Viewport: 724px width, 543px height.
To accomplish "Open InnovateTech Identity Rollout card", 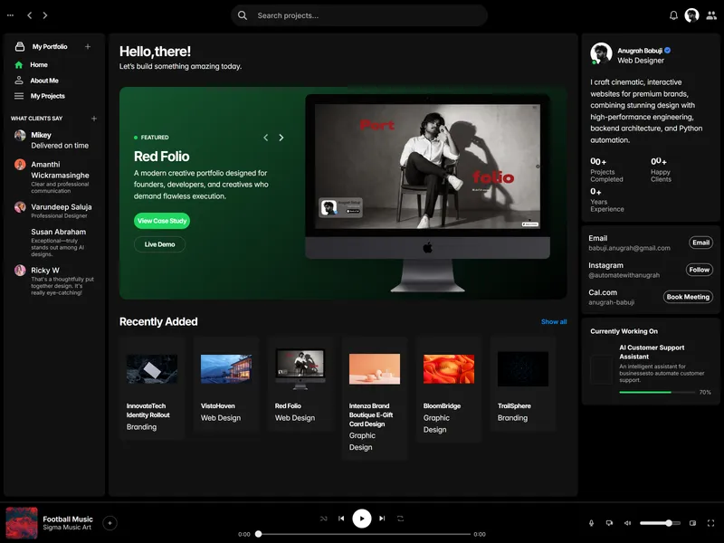I will click(x=152, y=388).
